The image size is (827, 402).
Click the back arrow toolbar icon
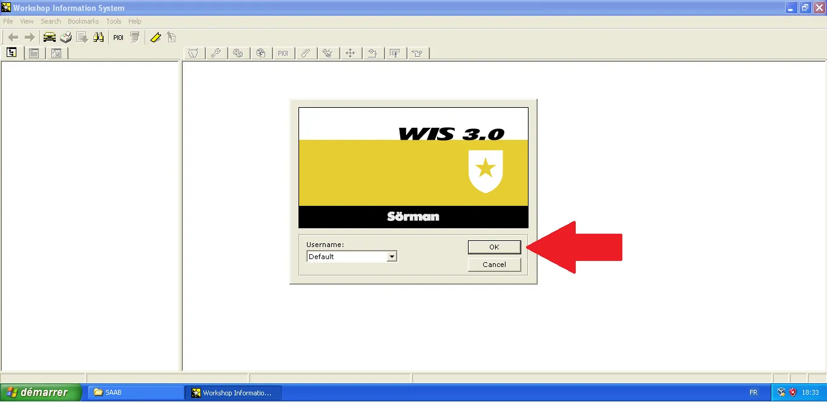pyautogui.click(x=13, y=38)
